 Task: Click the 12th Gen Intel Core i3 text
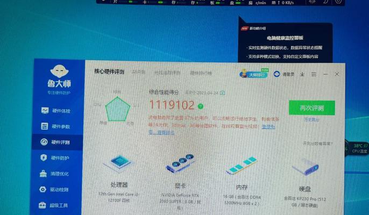pos(118,197)
